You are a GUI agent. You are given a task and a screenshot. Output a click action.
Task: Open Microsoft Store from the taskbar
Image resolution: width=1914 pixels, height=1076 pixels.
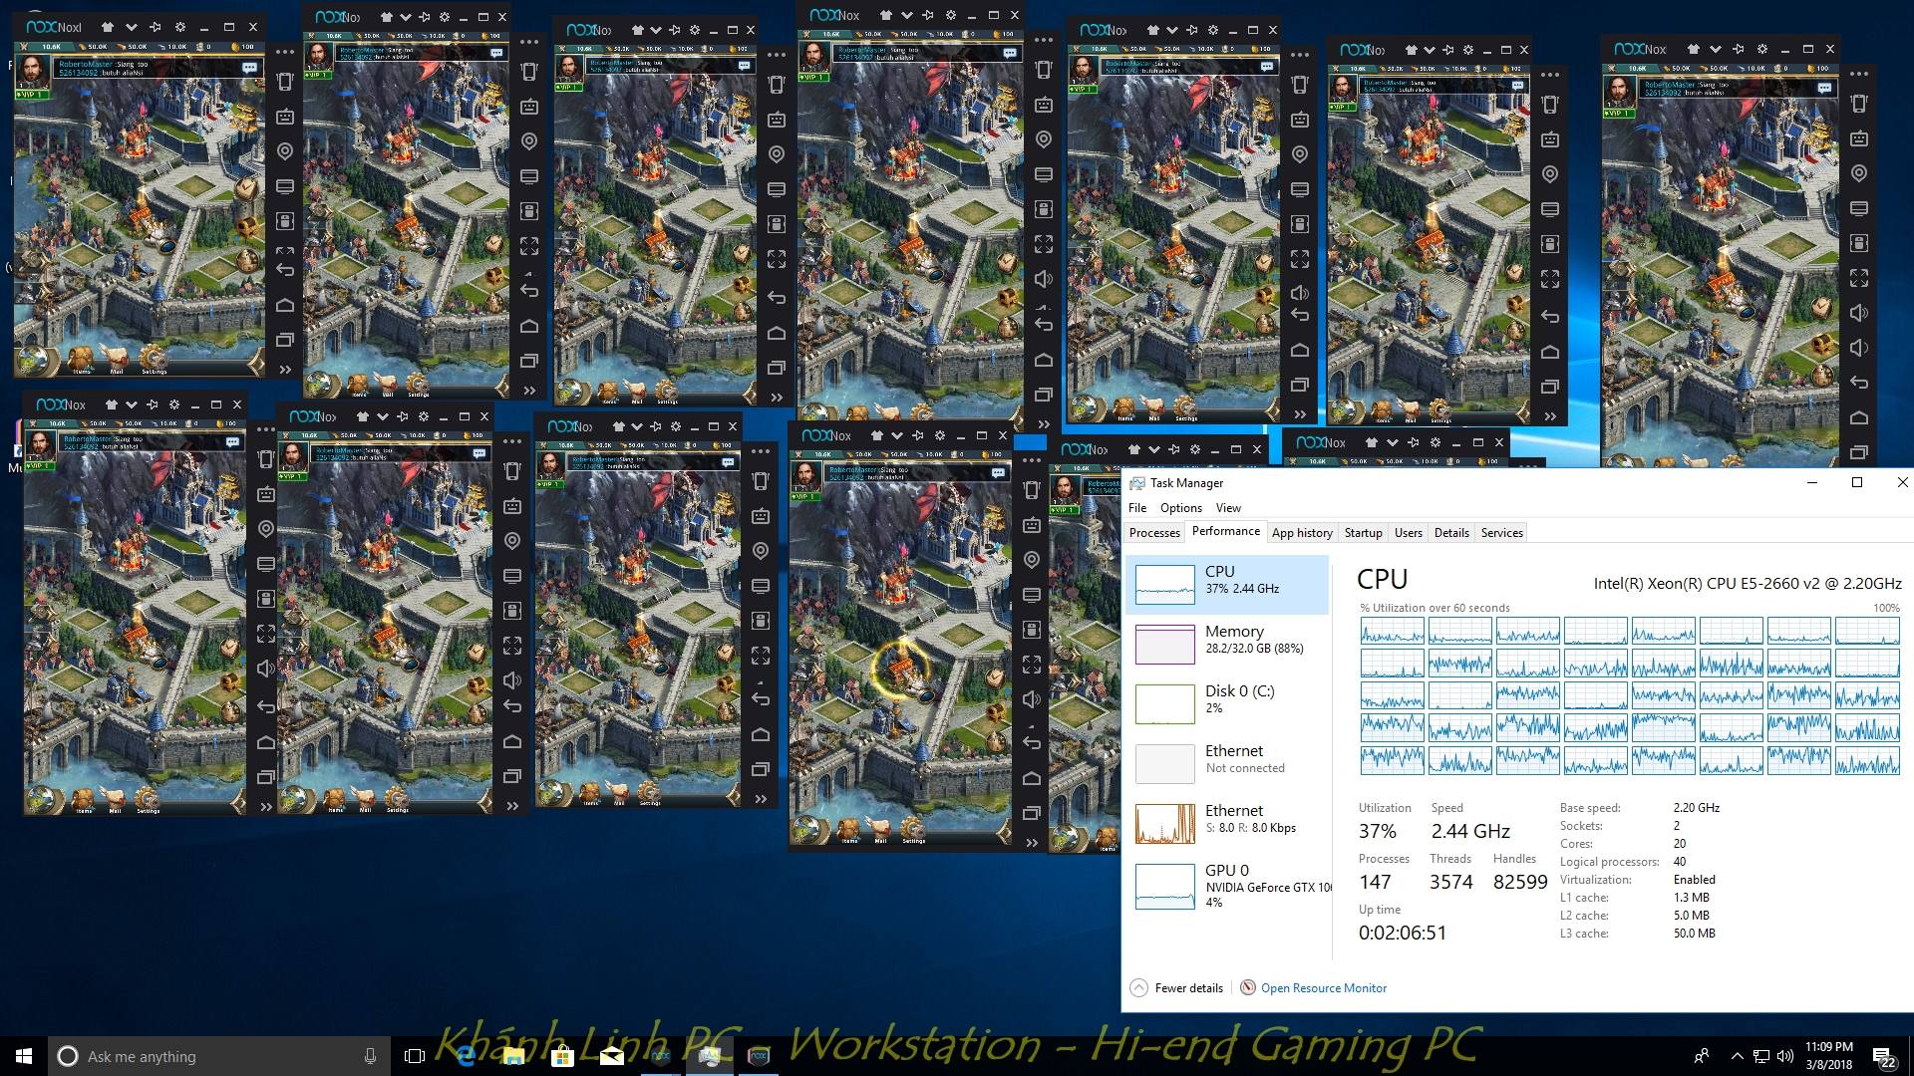coord(562,1056)
